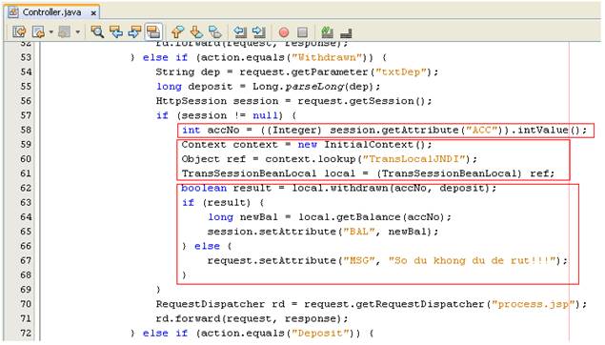This screenshot has height=345, width=605.
Task: Close the Controller.java tab with its x
Action: click(x=93, y=13)
